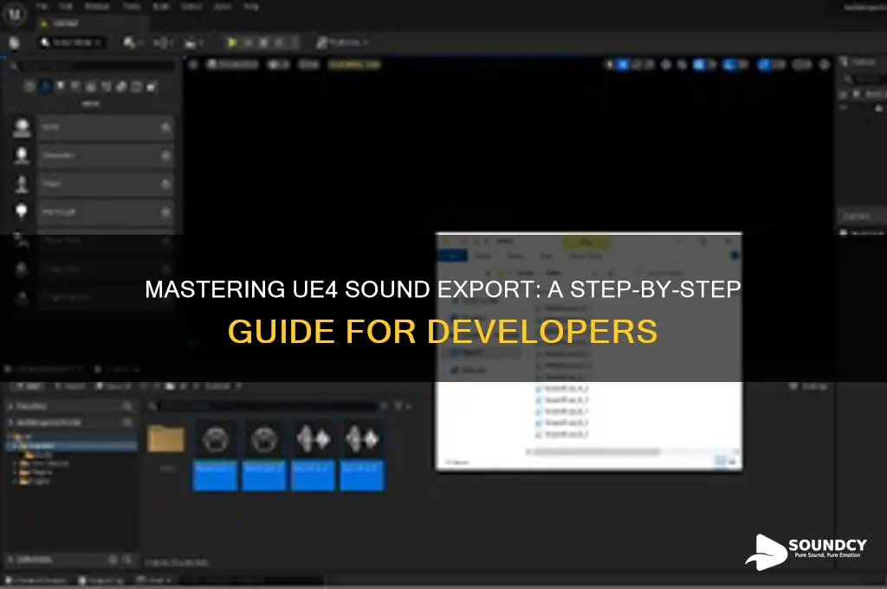Image resolution: width=887 pixels, height=589 pixels.
Task: Open the Window menu
Action: pyautogui.click(x=97, y=6)
